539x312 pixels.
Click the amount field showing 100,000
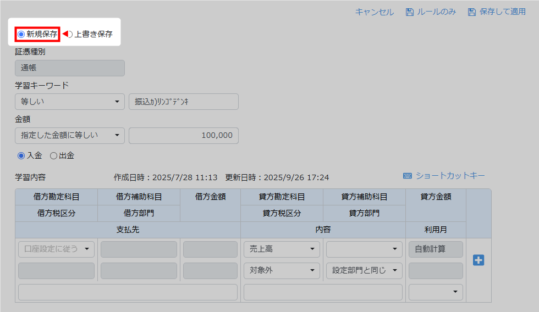click(x=184, y=136)
